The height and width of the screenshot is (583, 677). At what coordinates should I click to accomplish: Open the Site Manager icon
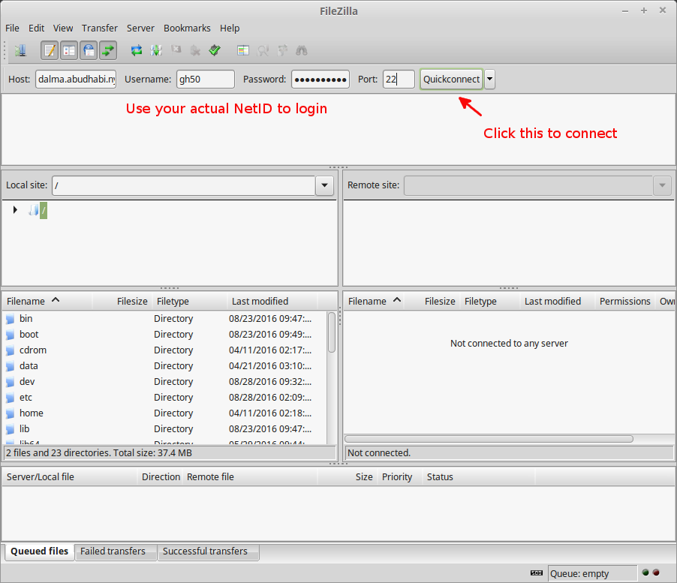coord(20,51)
